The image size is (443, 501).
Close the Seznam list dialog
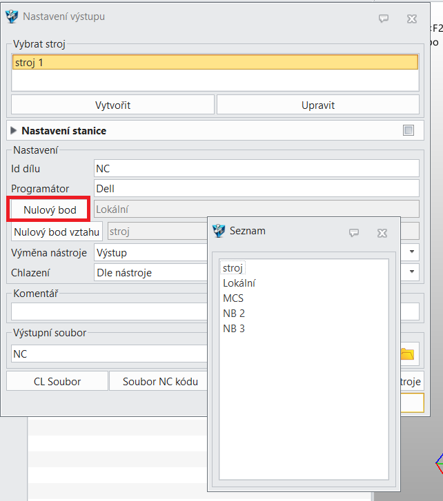click(382, 233)
